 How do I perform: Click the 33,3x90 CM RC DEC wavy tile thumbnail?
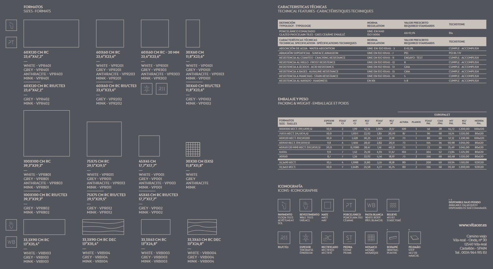103,227
